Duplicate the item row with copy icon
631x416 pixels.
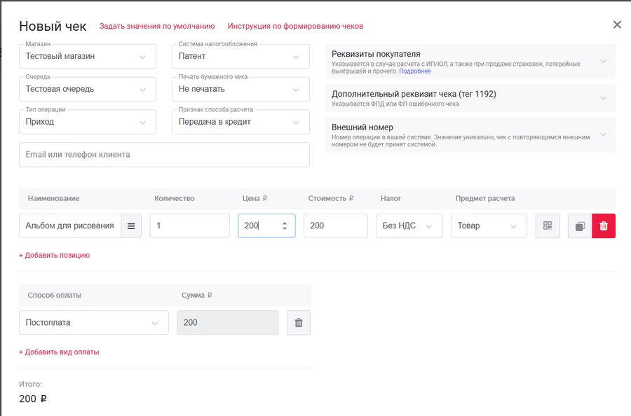coord(580,226)
